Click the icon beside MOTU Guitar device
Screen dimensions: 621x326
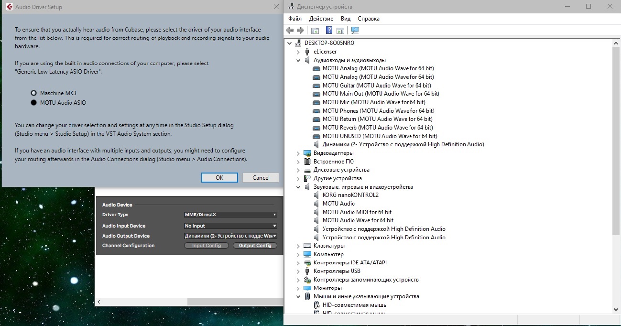pyautogui.click(x=316, y=86)
